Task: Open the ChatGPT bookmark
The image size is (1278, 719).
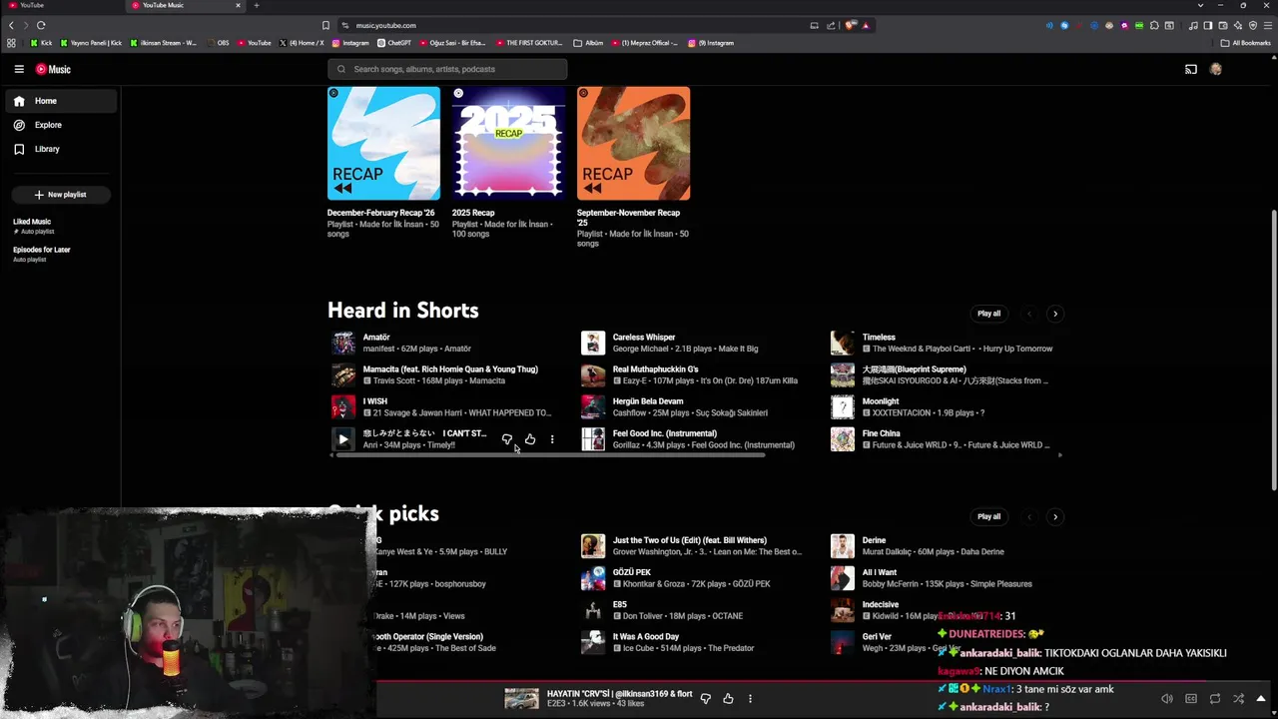Action: click(x=394, y=43)
